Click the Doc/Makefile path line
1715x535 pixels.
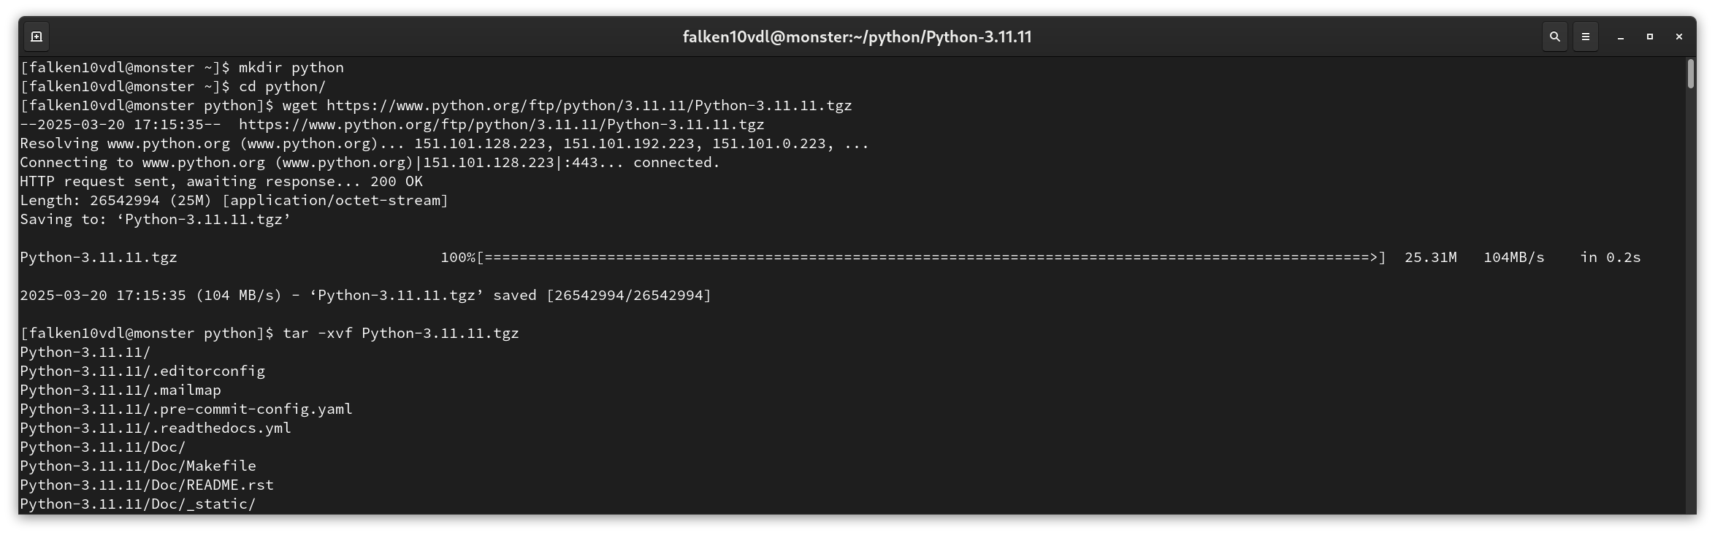click(138, 466)
